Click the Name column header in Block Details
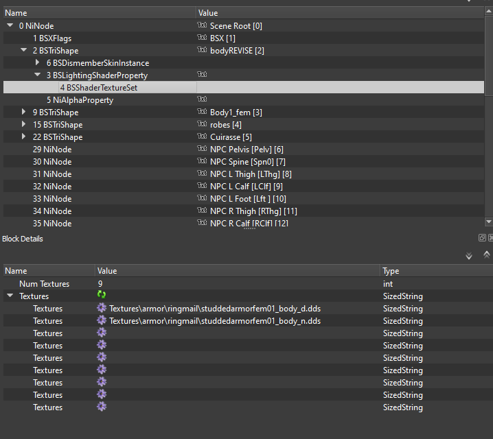493x439 pixels. pyautogui.click(x=49, y=271)
